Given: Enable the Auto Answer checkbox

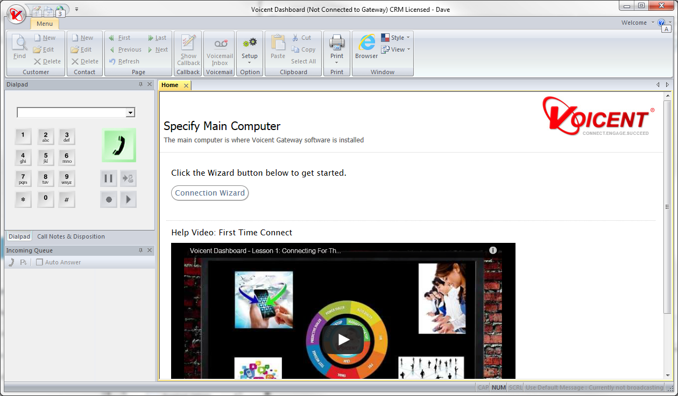Looking at the screenshot, I should click(x=39, y=262).
